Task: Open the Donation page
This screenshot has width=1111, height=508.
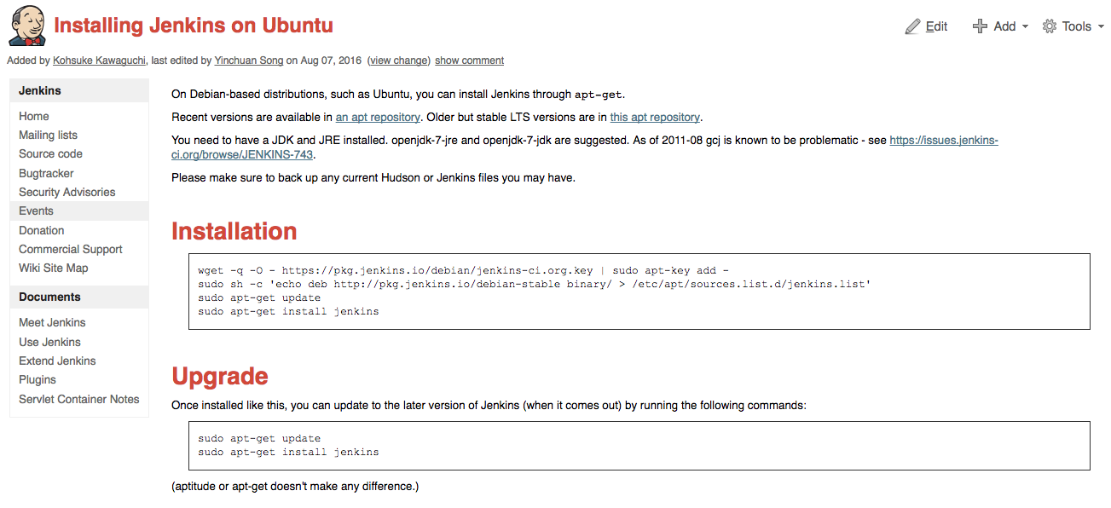Action: point(41,230)
